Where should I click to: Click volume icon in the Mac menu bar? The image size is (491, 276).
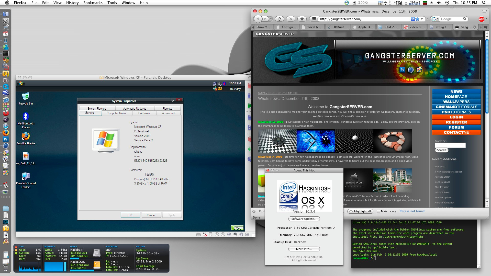(x=439, y=3)
